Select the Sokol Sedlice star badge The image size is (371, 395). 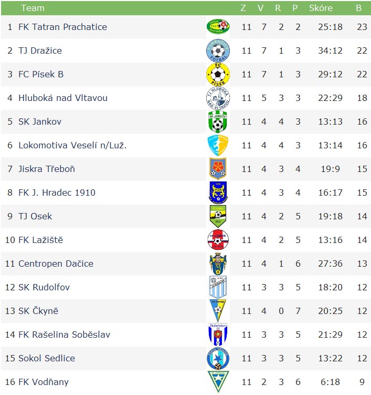click(218, 358)
